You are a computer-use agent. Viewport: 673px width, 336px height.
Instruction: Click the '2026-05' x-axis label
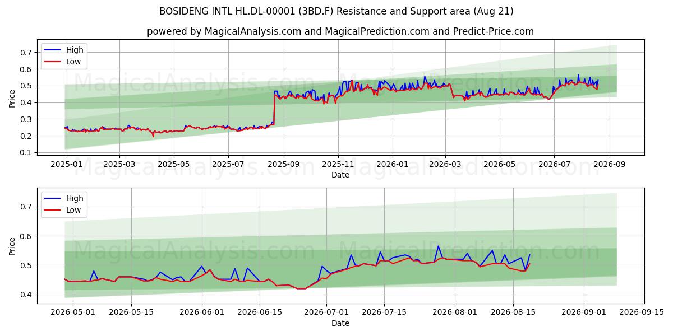499,165
